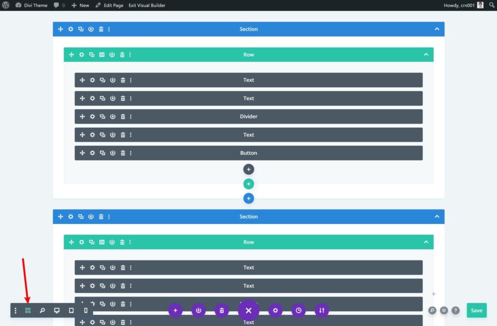Image resolution: width=497 pixels, height=326 pixels.
Task: Click the move handle of the top Section
Action: point(61,29)
